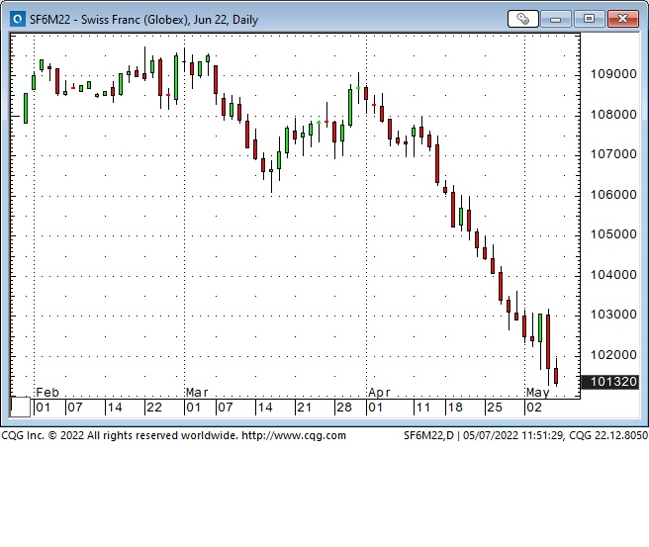Viewport: 649px width, 547px height.
Task: Click the small box at bottom-left of chart
Action: click(20, 407)
